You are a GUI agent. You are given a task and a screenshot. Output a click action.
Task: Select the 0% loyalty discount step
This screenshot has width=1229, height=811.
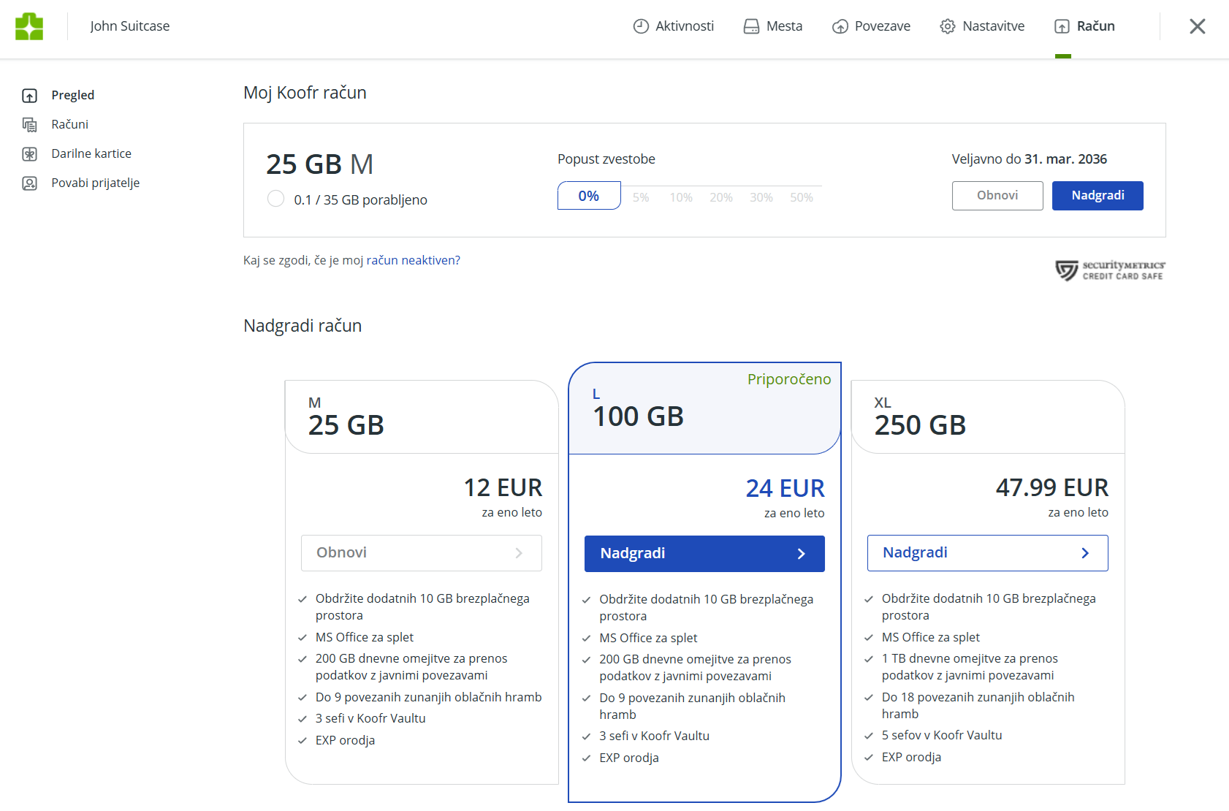pyautogui.click(x=589, y=196)
